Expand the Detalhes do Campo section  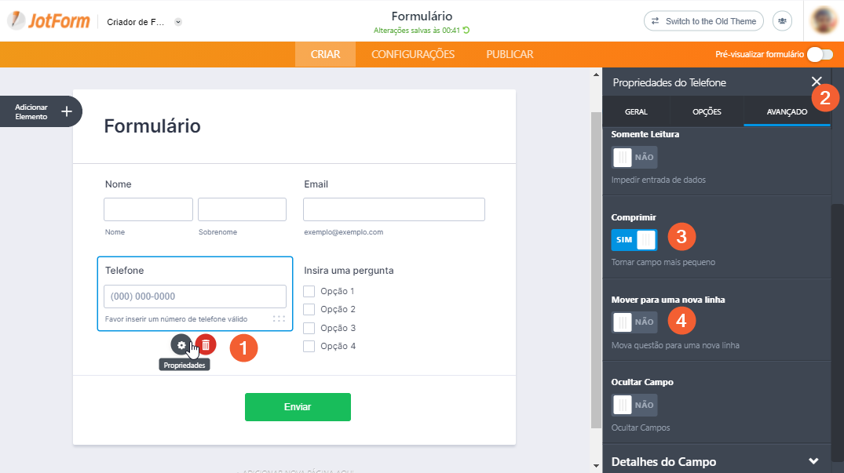click(813, 461)
